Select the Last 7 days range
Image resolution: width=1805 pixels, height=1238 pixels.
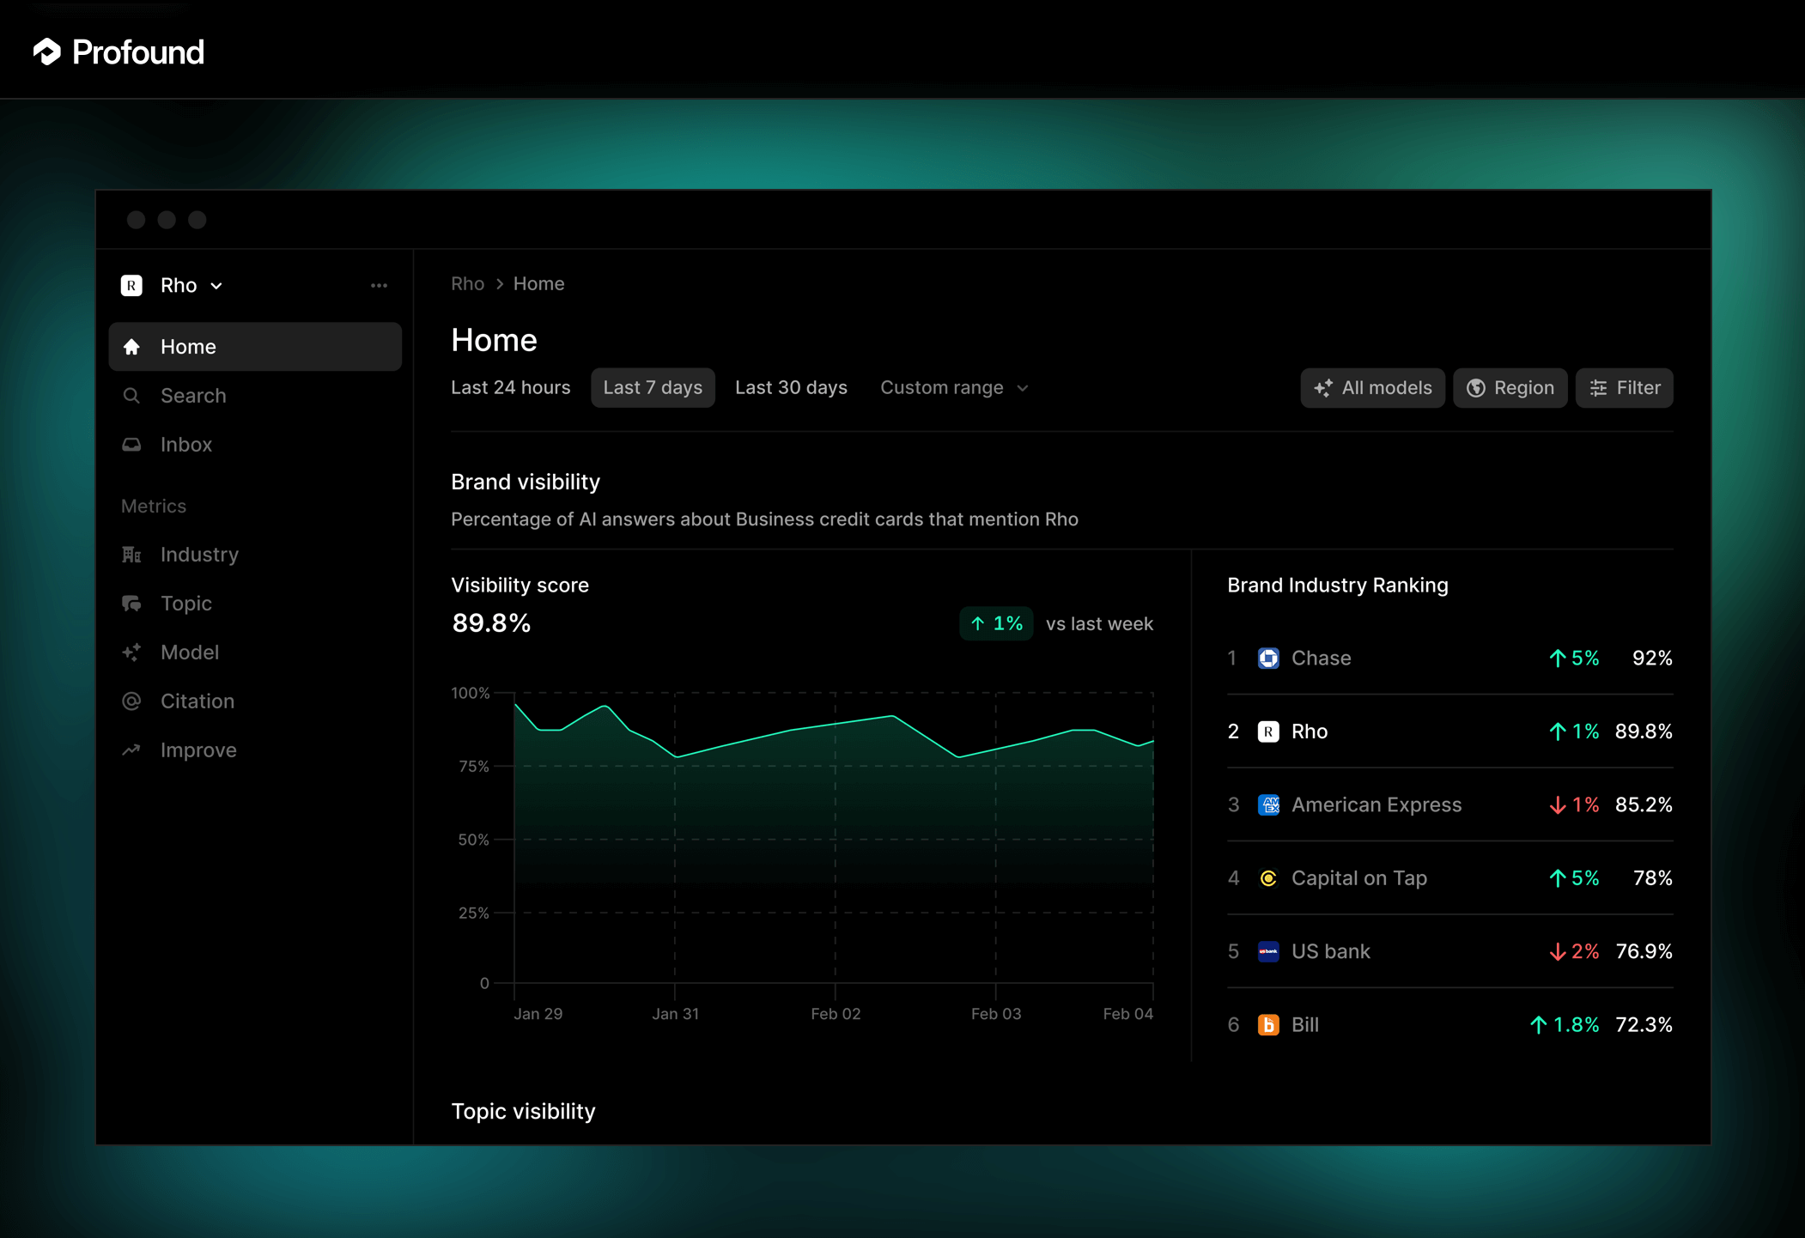point(653,388)
